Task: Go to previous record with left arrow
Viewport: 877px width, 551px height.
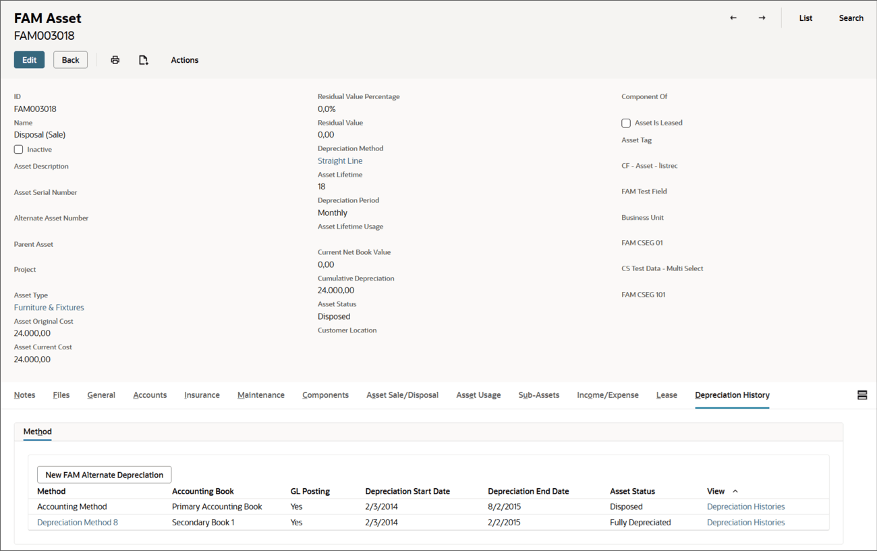Action: tap(733, 18)
